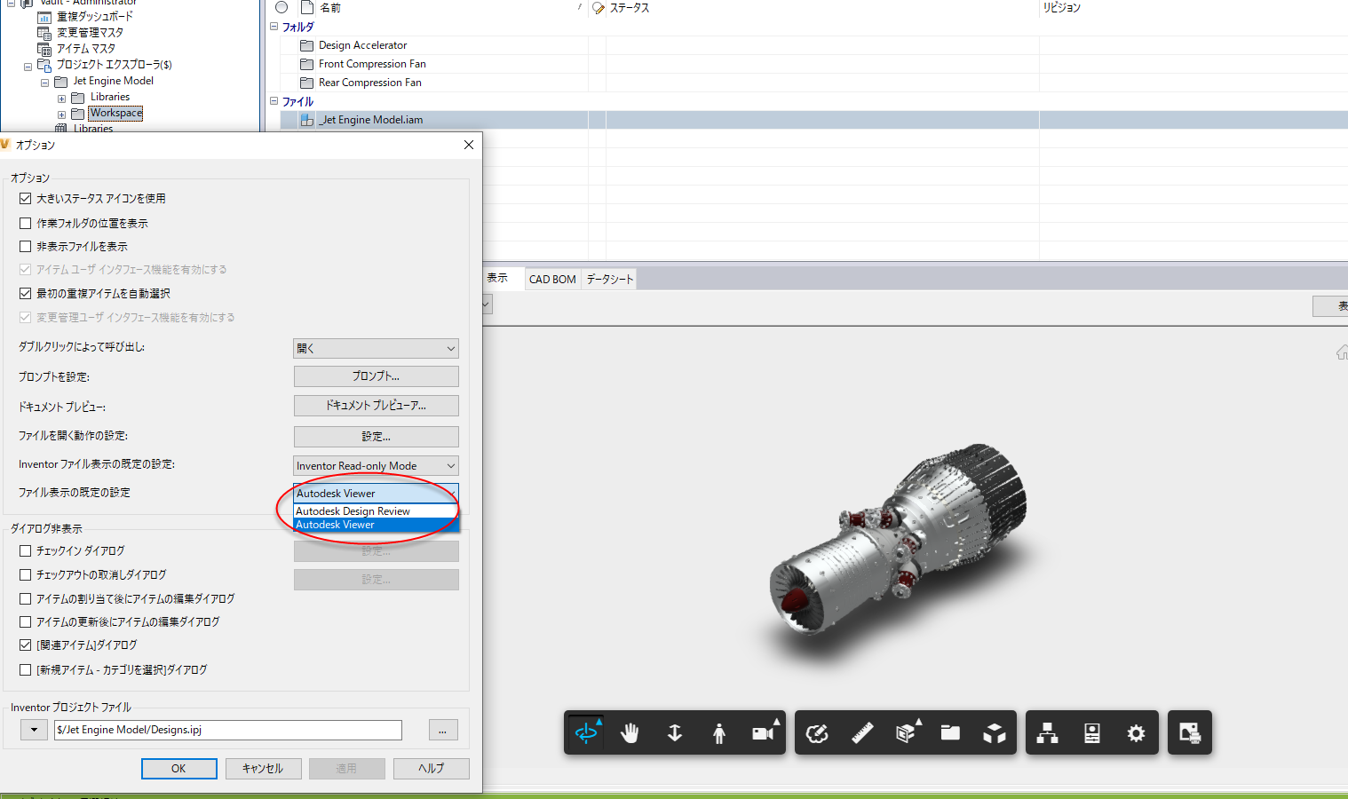The image size is (1348, 799).
Task: Choose the Zoom up-down arrow tool
Action: (675, 733)
